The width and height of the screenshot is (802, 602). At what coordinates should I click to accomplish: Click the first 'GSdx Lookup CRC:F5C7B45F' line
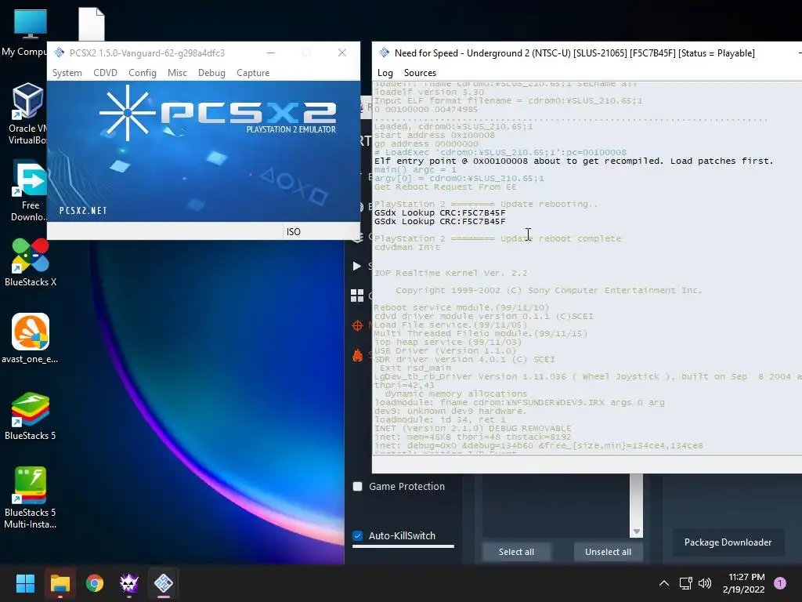click(439, 212)
